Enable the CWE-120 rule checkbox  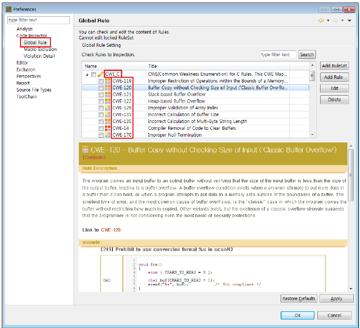tap(101, 88)
